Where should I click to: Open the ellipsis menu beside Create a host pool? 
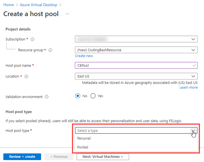68,14
